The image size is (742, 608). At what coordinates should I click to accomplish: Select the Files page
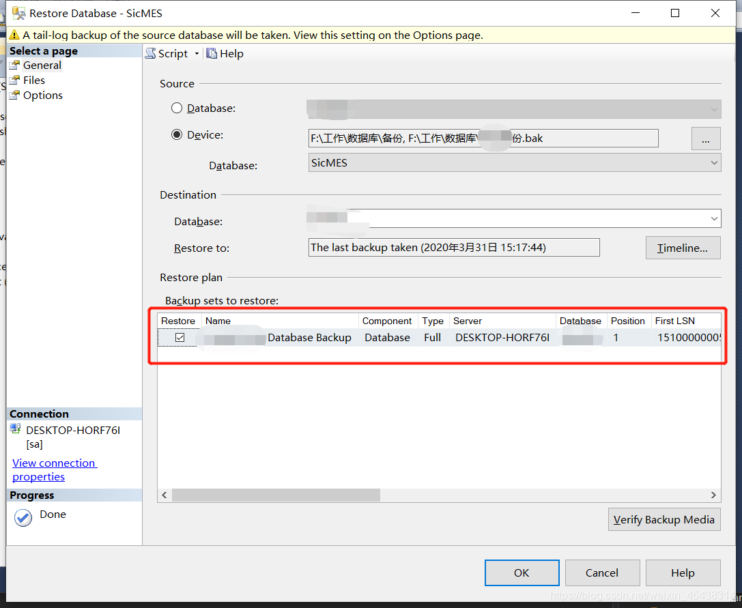pyautogui.click(x=34, y=81)
